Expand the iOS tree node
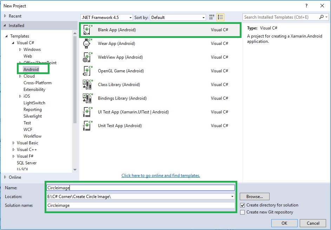This screenshot has height=230, width=331. (x=20, y=96)
